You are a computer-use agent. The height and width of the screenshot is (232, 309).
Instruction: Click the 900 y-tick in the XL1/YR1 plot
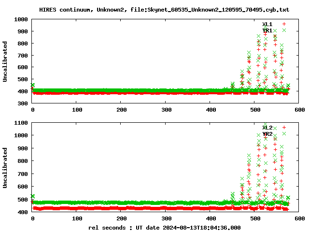[23, 31]
